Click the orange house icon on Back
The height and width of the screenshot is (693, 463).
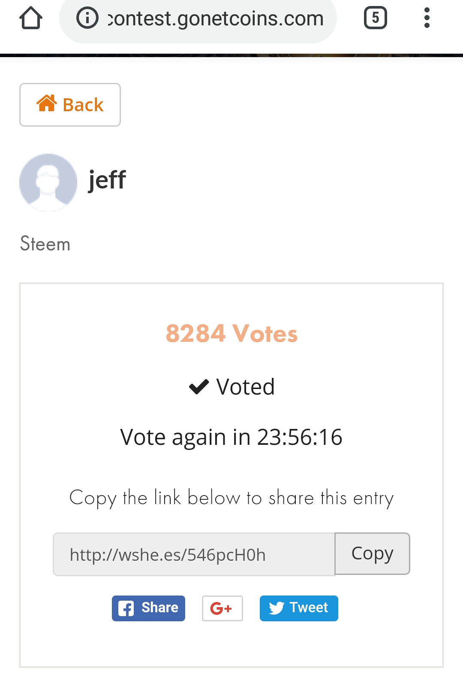coord(47,103)
